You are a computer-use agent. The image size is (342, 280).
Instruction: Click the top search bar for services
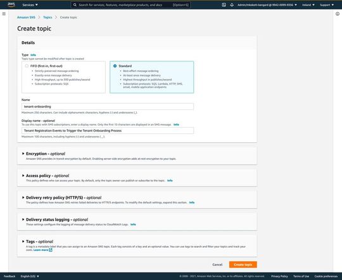130,4
